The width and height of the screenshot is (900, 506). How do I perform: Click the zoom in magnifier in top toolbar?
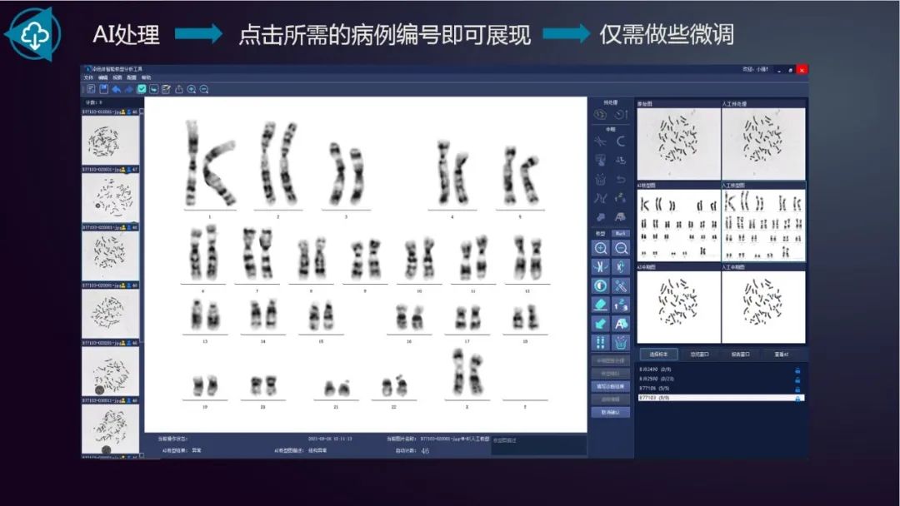coord(192,89)
